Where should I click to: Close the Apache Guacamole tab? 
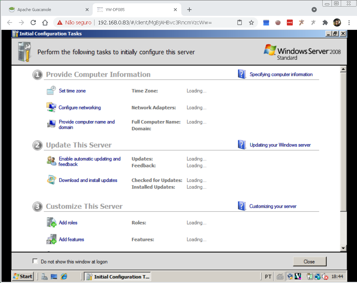87,10
